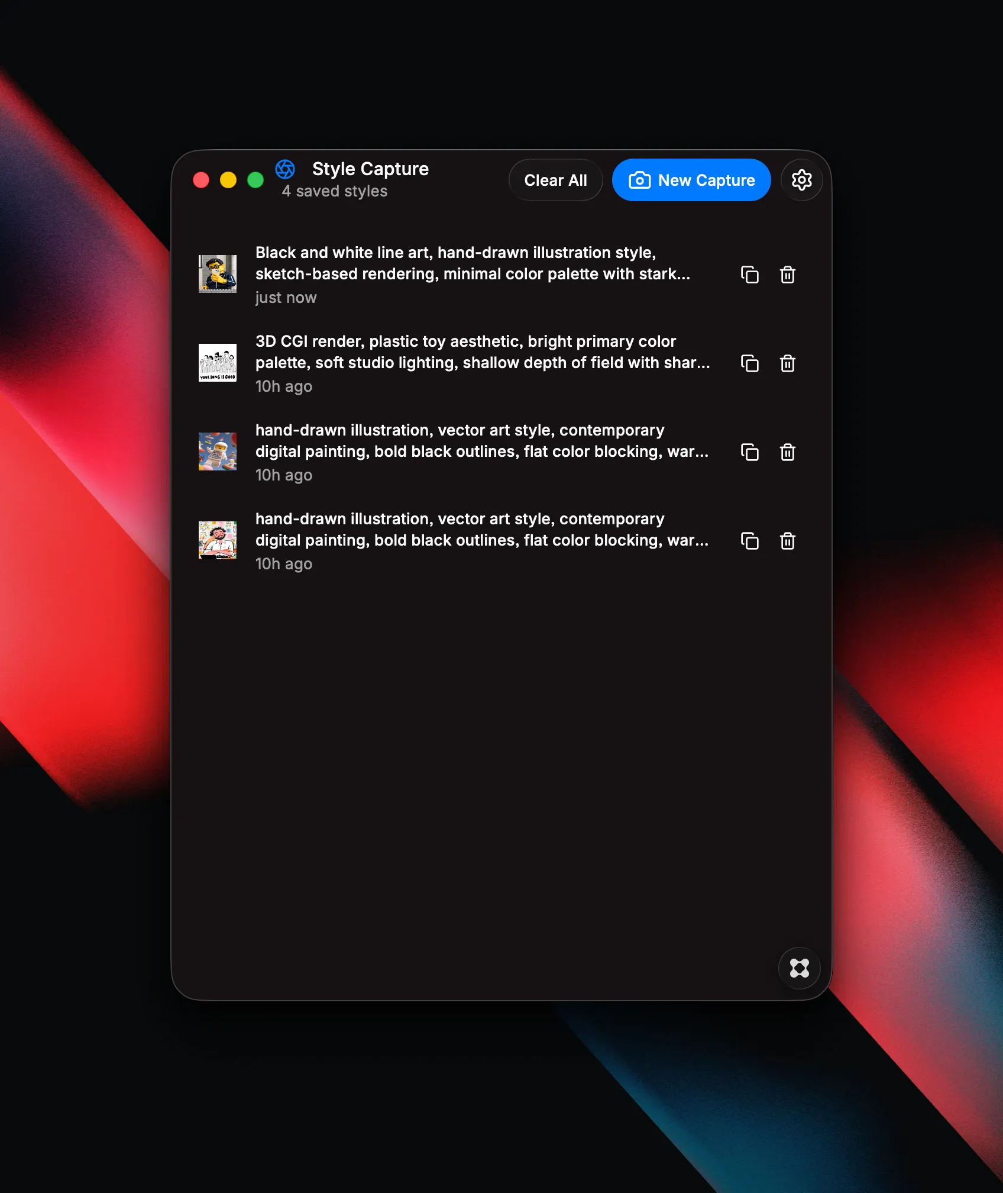Click the Clear All button
1003x1193 pixels.
[x=555, y=180]
